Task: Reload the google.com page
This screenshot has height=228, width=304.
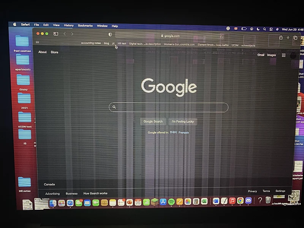Action: 222,36
